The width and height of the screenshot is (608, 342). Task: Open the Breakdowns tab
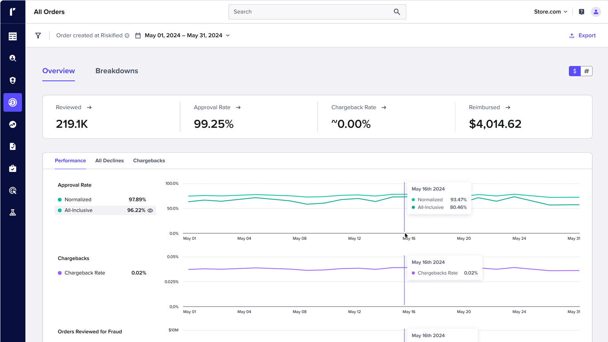click(x=117, y=71)
